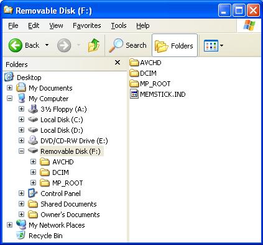
Task: Open the Back history dropdown arrow
Action: (x=47, y=45)
